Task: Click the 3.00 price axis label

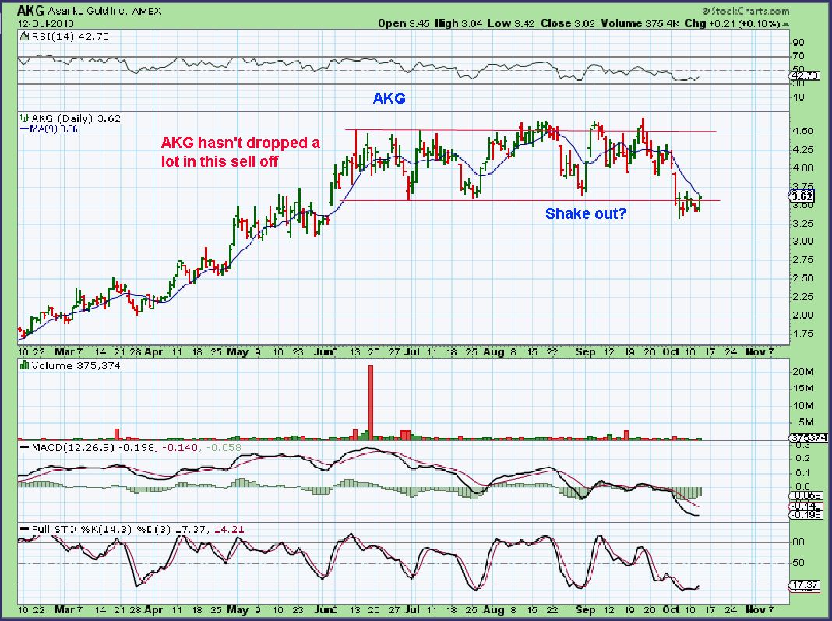Action: (803, 241)
